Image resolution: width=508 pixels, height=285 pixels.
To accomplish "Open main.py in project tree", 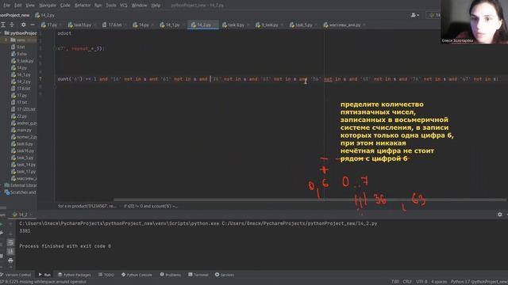I will (21, 130).
